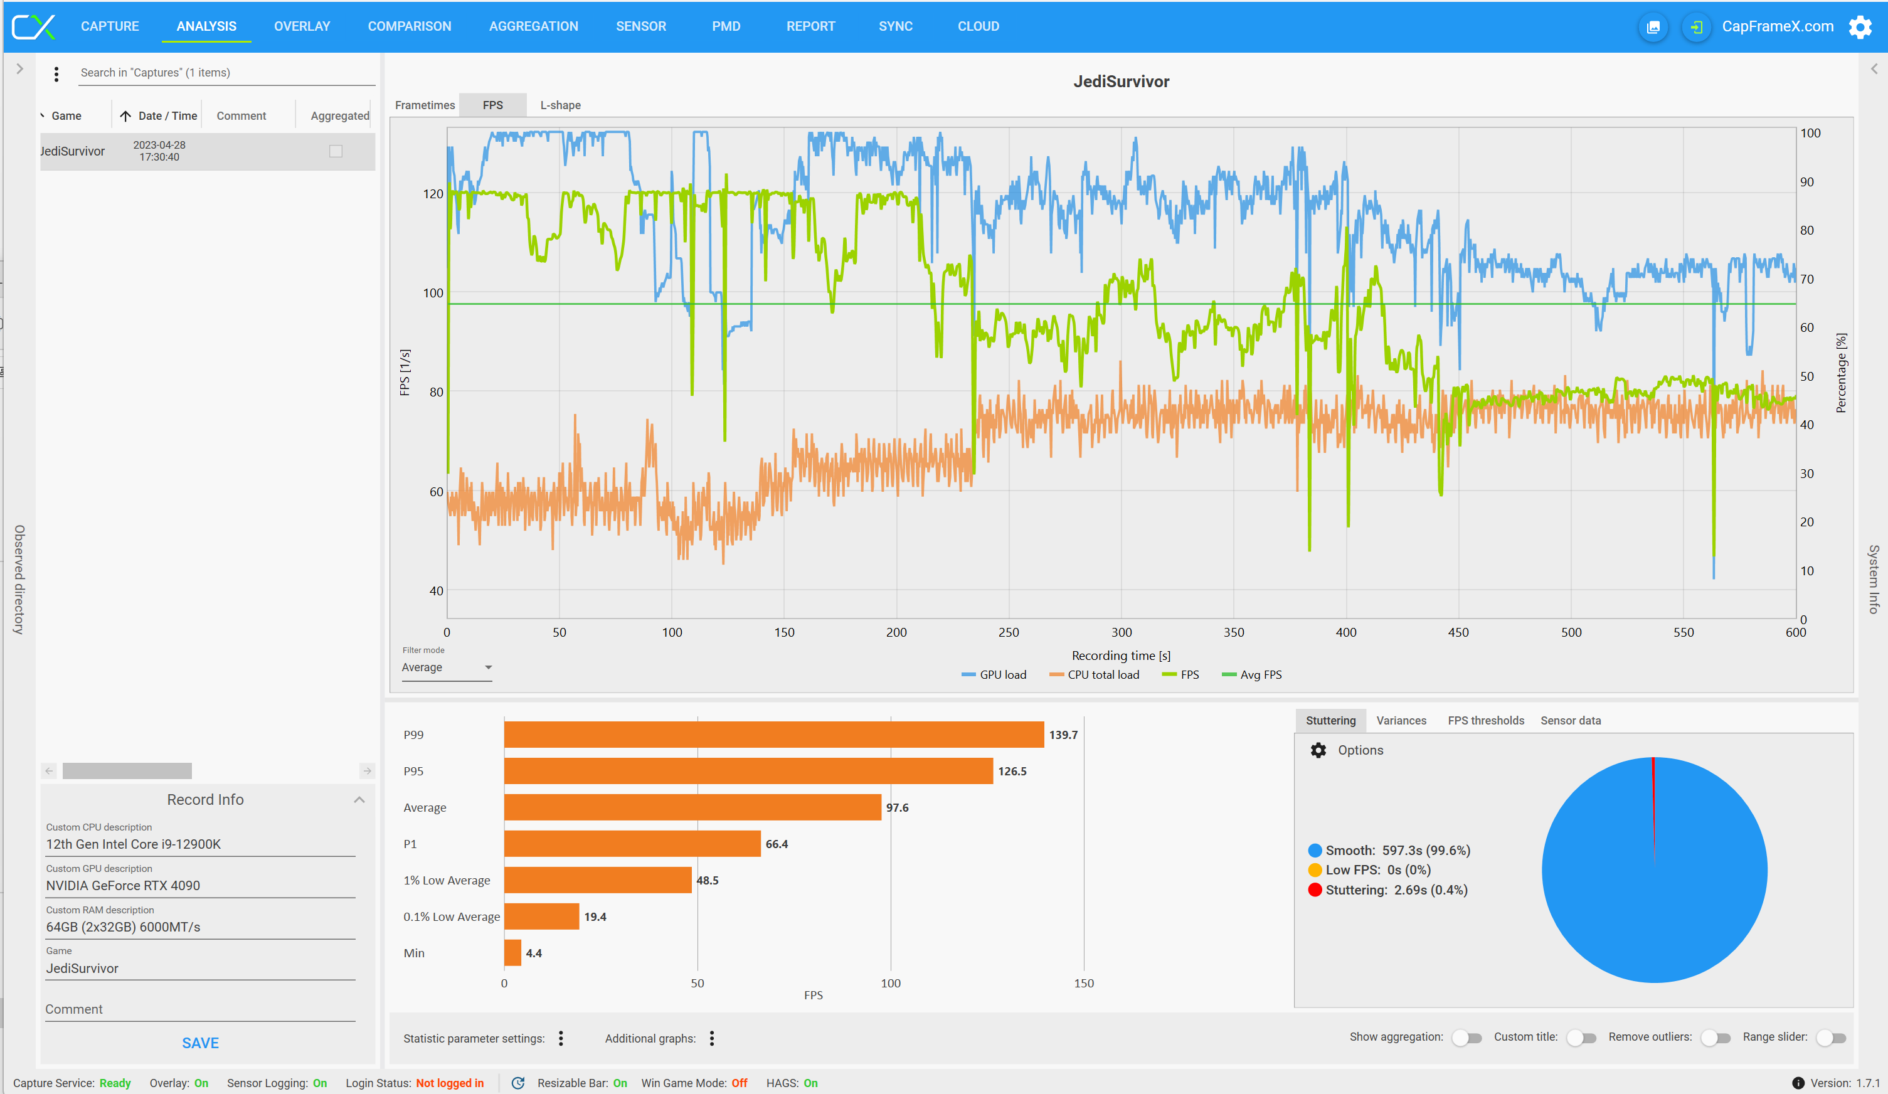Go to the SYNC tab
Screen dimensions: 1888x1094
[896, 26]
